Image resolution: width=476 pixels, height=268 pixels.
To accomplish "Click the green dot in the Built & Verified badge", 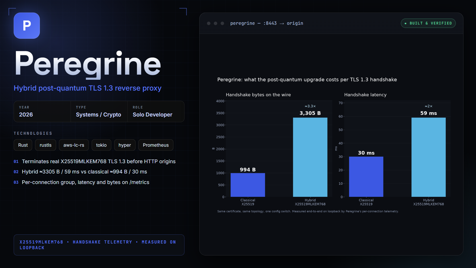I will coord(405,23).
